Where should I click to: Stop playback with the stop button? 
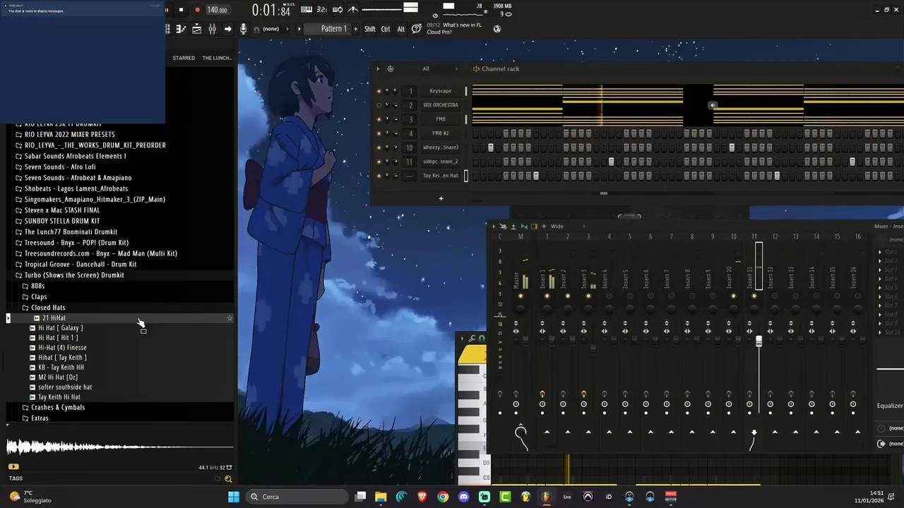click(181, 10)
